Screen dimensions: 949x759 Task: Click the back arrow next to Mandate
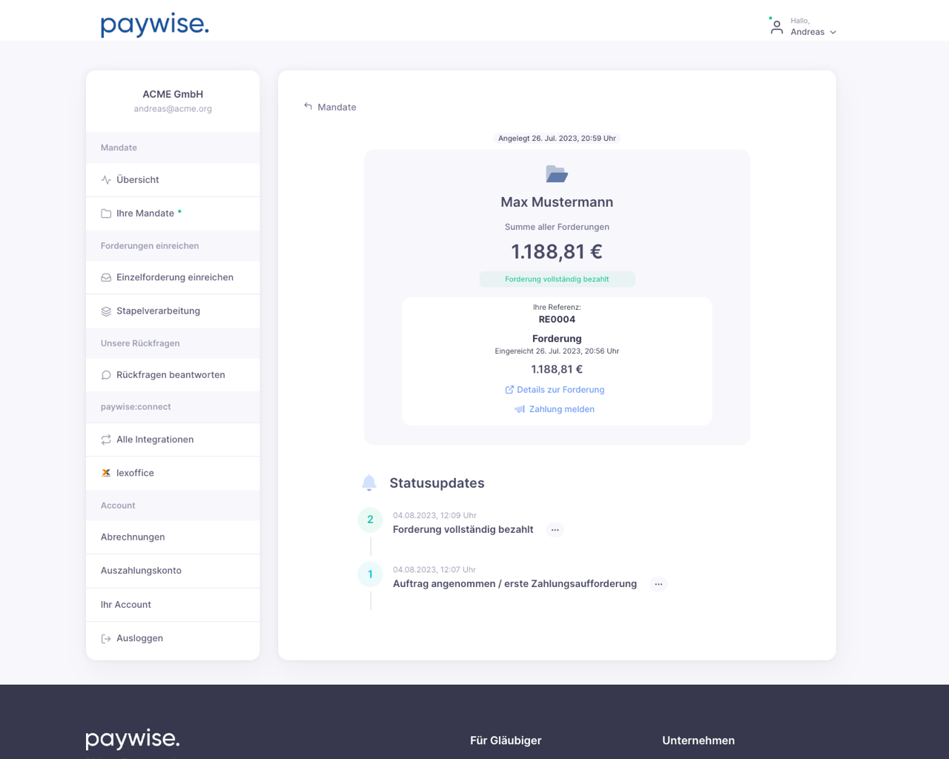point(308,107)
